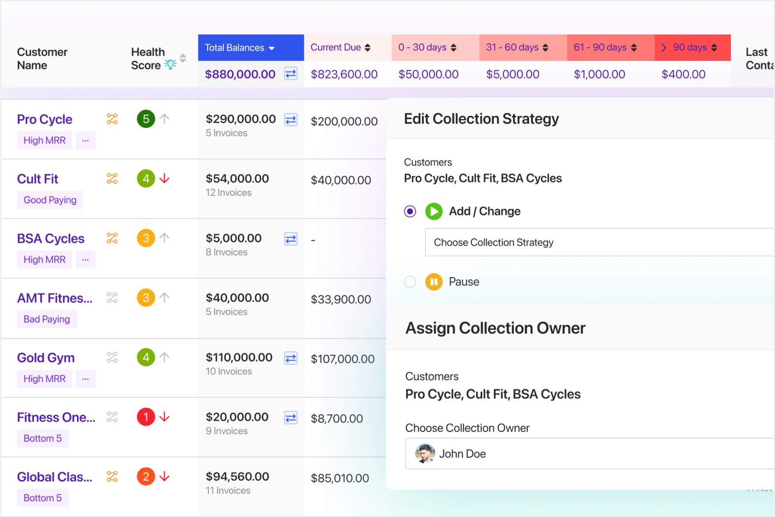
Task: Click the green play icon for Add / Change
Action: click(x=434, y=211)
